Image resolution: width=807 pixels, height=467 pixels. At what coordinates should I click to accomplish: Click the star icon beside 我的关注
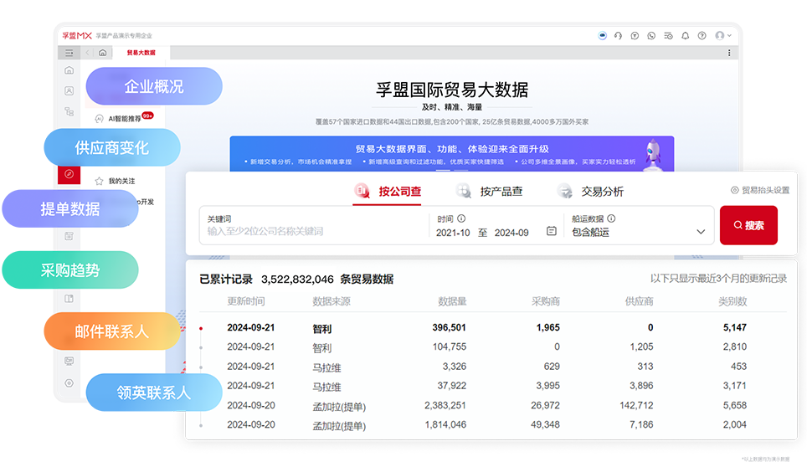[x=99, y=181]
